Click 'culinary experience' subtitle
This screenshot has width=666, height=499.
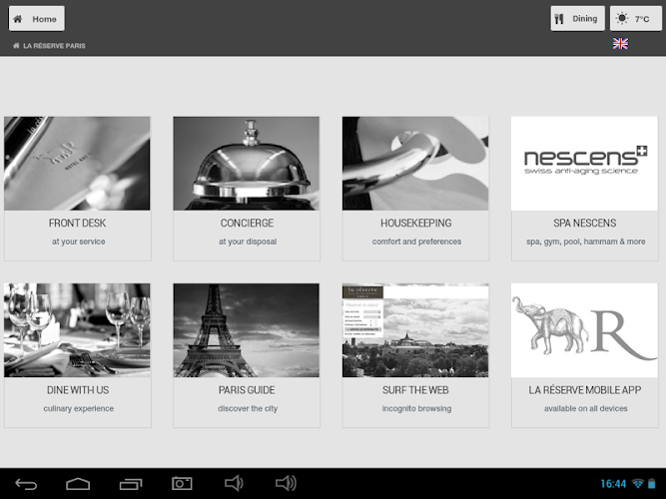(x=78, y=408)
